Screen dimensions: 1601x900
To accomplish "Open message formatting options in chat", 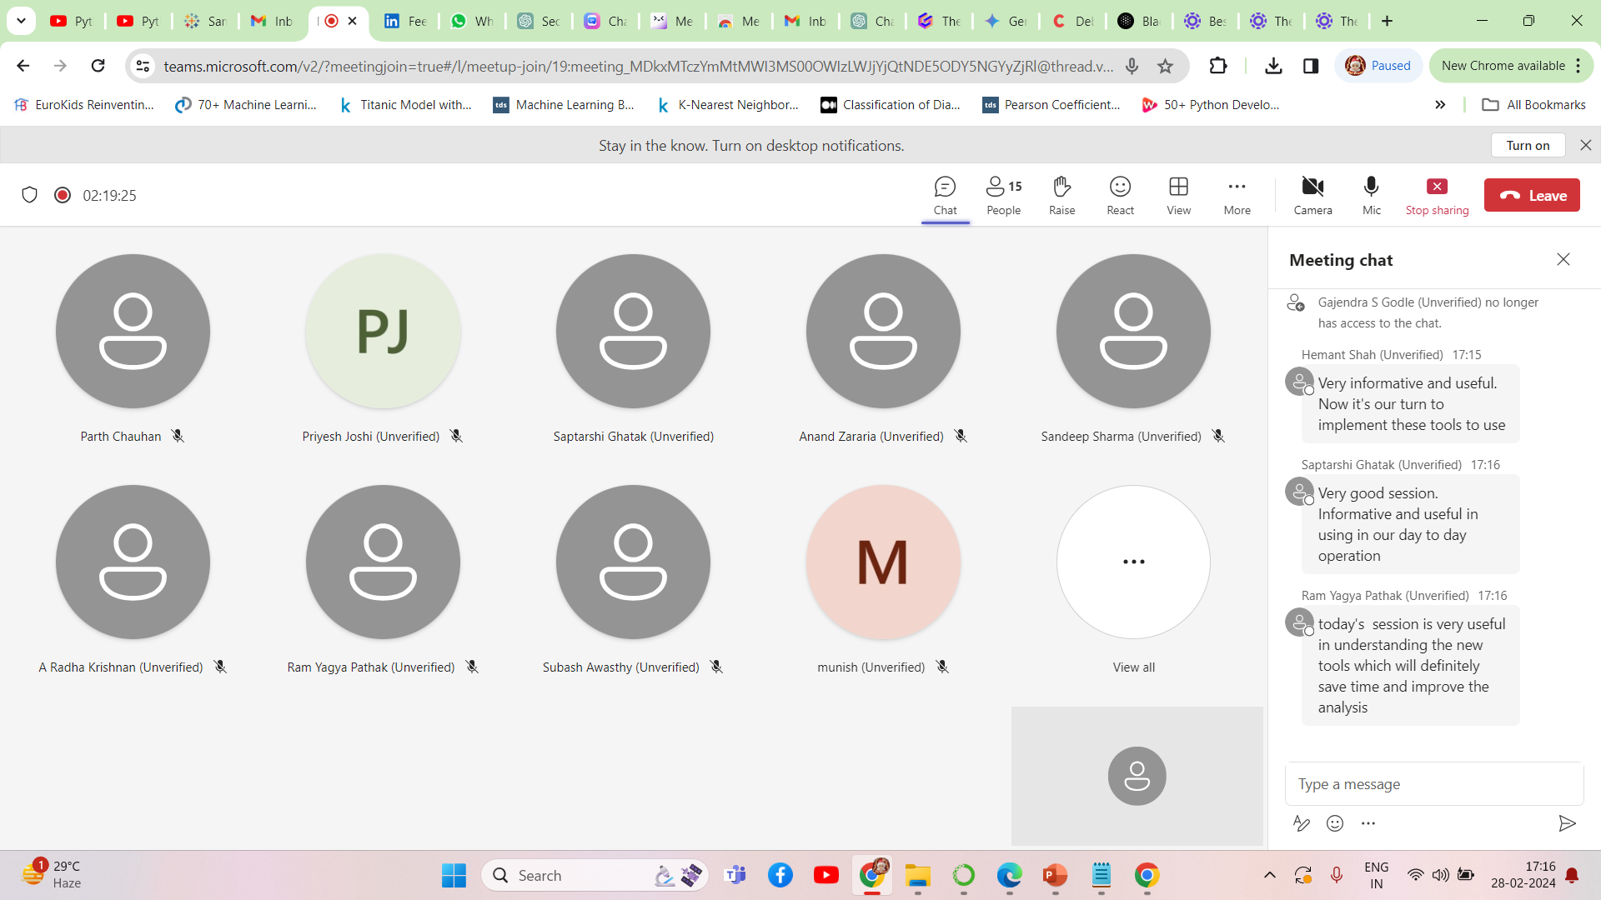I will [x=1301, y=823].
